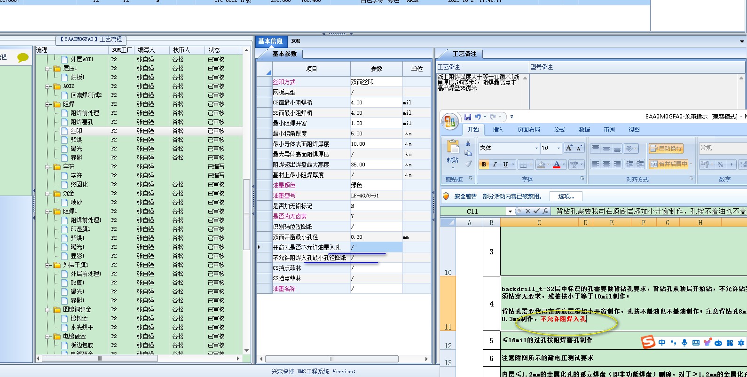The height and width of the screenshot is (377, 747).
Task: Apply red font color A
Action: (x=557, y=164)
